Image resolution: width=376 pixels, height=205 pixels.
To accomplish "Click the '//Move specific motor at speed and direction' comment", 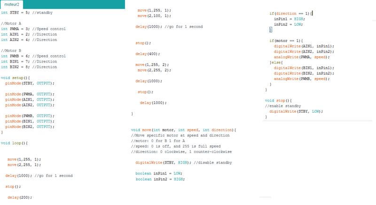I will pyautogui.click(x=180, y=135).
